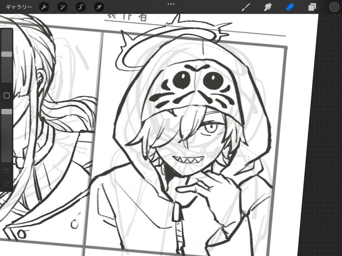The width and height of the screenshot is (342, 256).
Task: Click the brush opacity slider handle
Action: tap(6, 112)
